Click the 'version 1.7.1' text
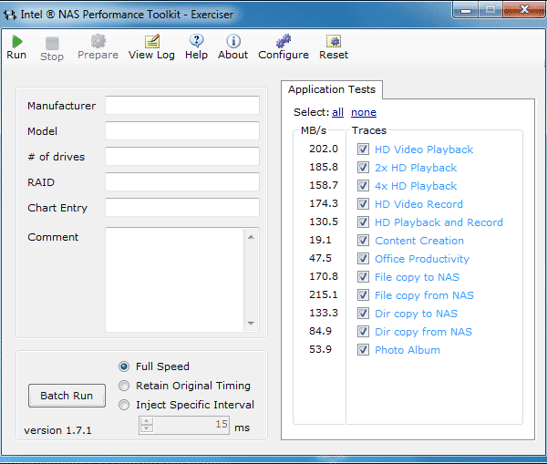 click(57, 430)
